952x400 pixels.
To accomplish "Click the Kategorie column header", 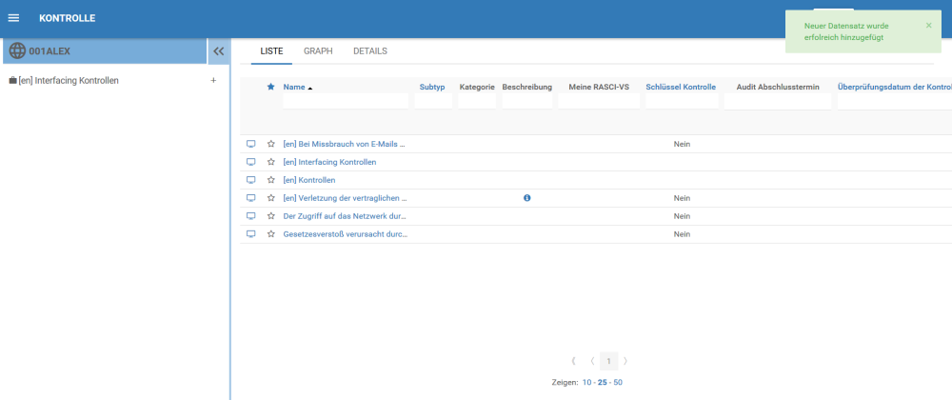I will pos(477,87).
